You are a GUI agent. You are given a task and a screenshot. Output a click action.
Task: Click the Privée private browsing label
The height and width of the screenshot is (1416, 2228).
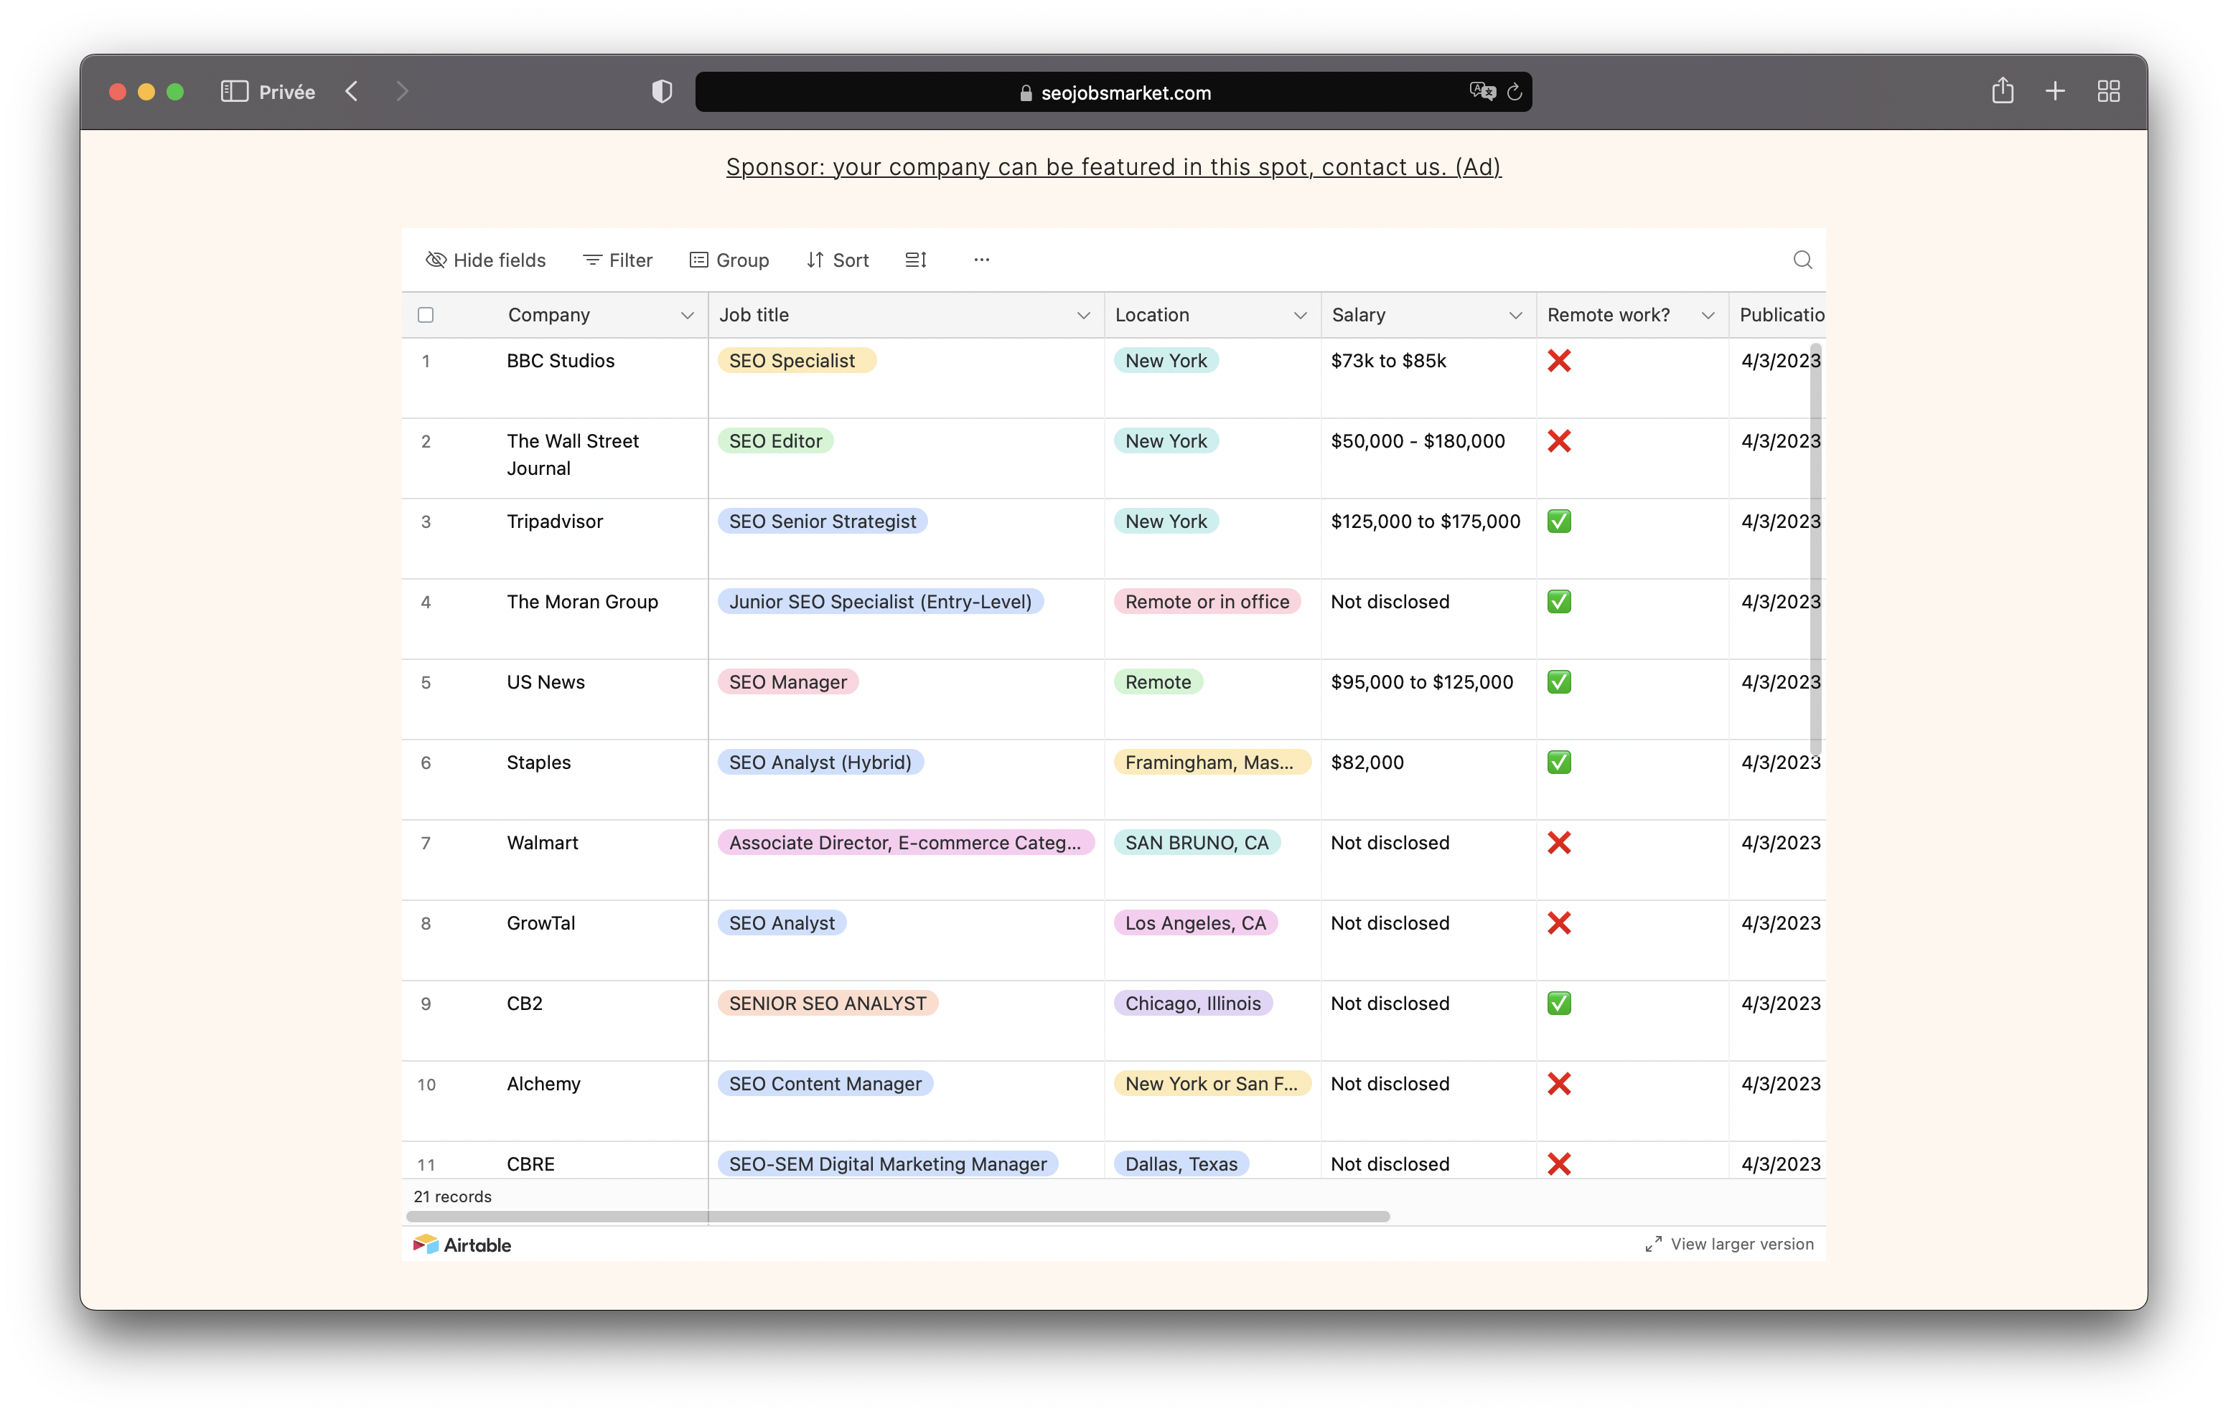287,92
